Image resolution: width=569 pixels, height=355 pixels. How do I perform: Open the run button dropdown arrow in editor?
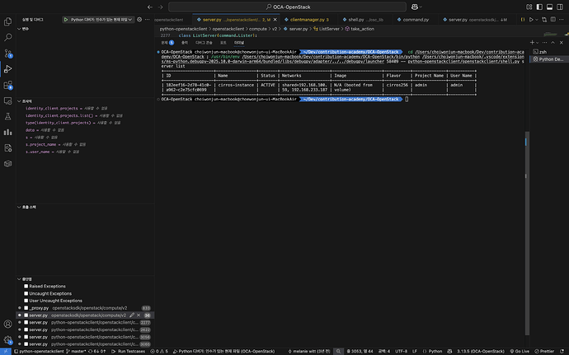[x=536, y=20]
